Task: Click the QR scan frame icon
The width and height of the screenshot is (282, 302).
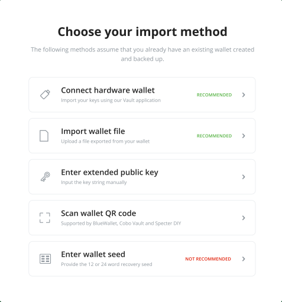Action: [45, 218]
